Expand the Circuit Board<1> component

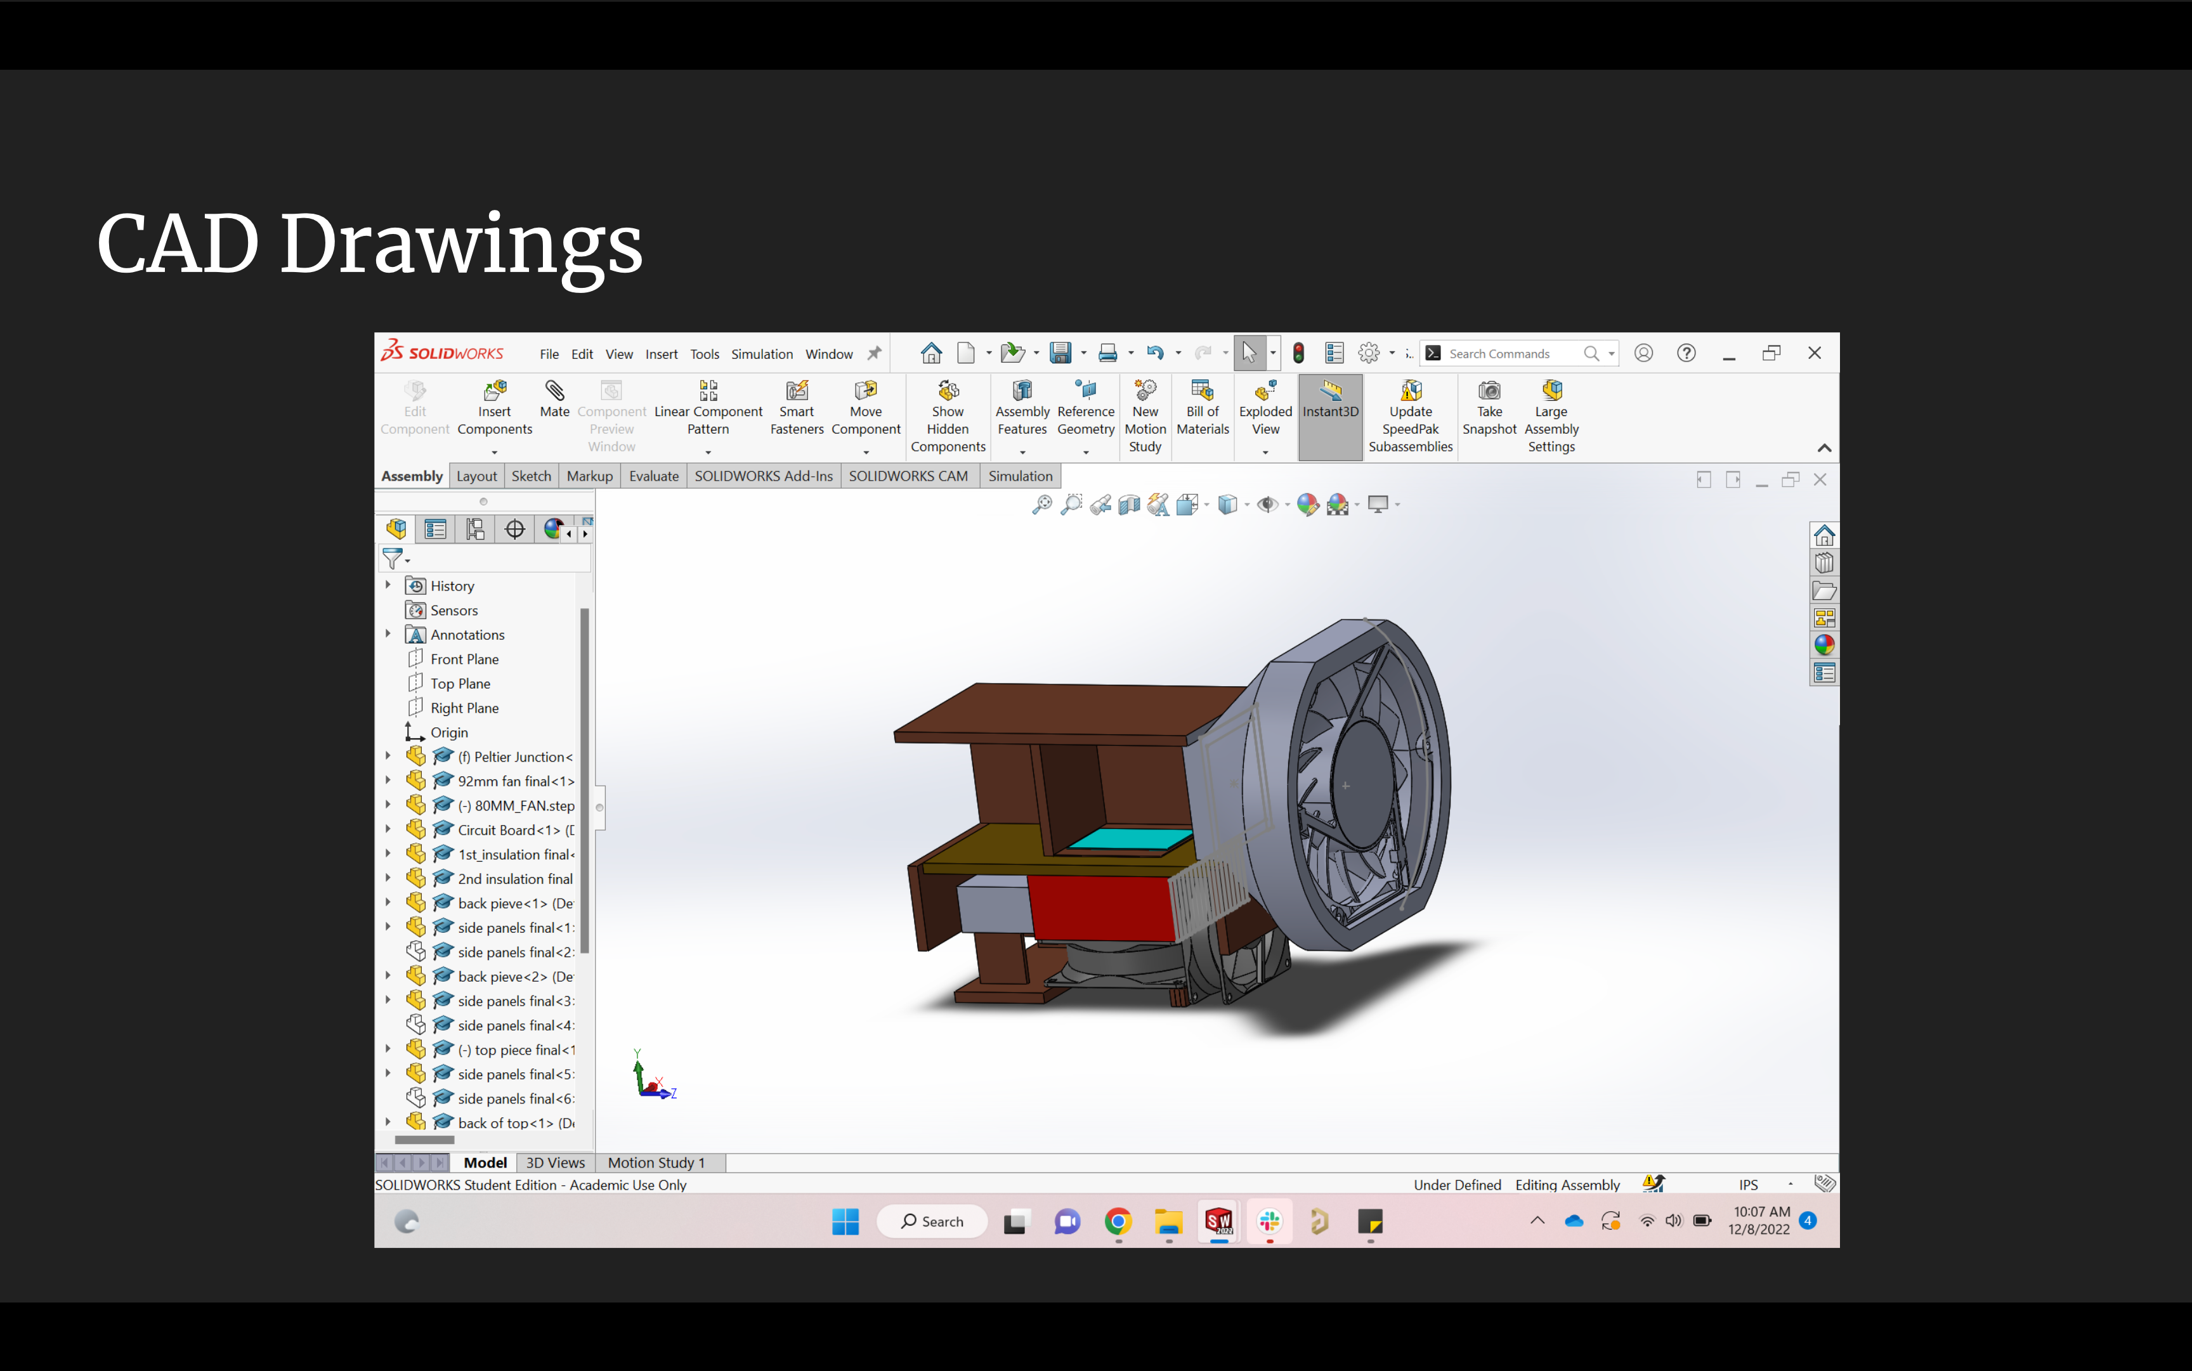pos(388,829)
